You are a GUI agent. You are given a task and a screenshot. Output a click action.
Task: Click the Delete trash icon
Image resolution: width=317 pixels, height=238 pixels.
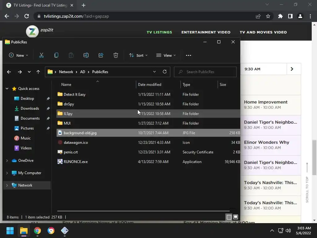coord(116,55)
